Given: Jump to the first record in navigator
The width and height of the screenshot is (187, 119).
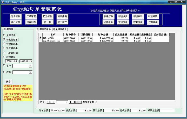Looking at the screenshot, I should click(x=49, y=102).
